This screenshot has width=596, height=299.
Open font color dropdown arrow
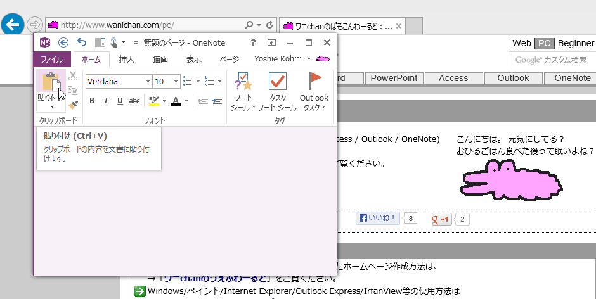186,101
